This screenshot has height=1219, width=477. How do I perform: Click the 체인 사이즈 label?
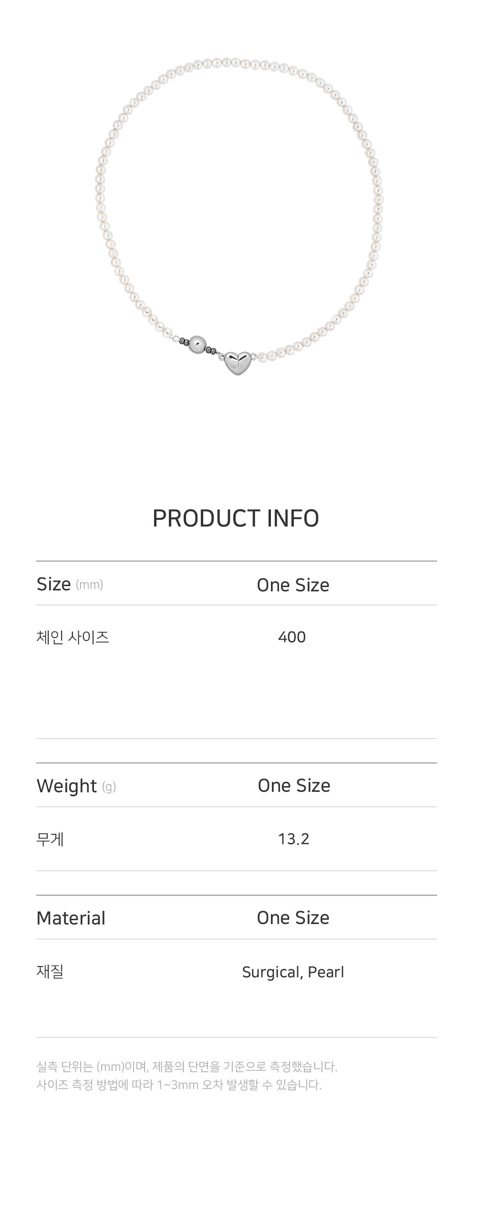point(73,637)
